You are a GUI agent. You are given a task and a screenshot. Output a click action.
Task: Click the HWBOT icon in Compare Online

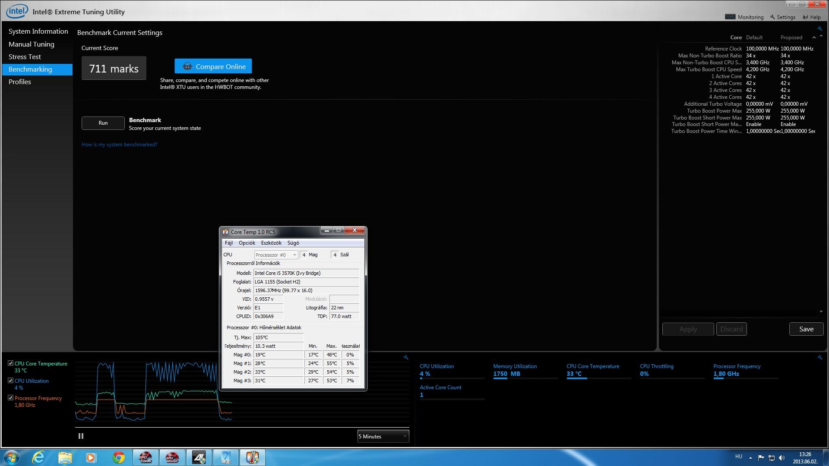click(187, 66)
